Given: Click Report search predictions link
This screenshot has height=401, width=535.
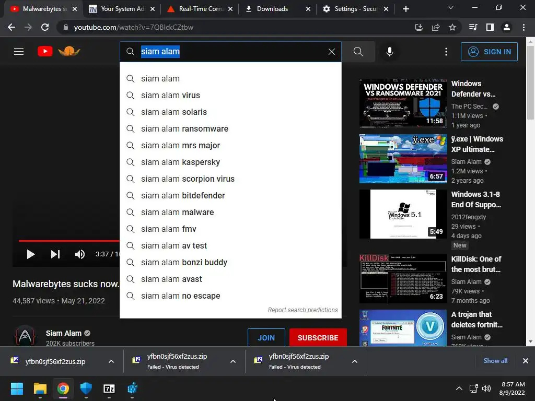Looking at the screenshot, I should (303, 310).
